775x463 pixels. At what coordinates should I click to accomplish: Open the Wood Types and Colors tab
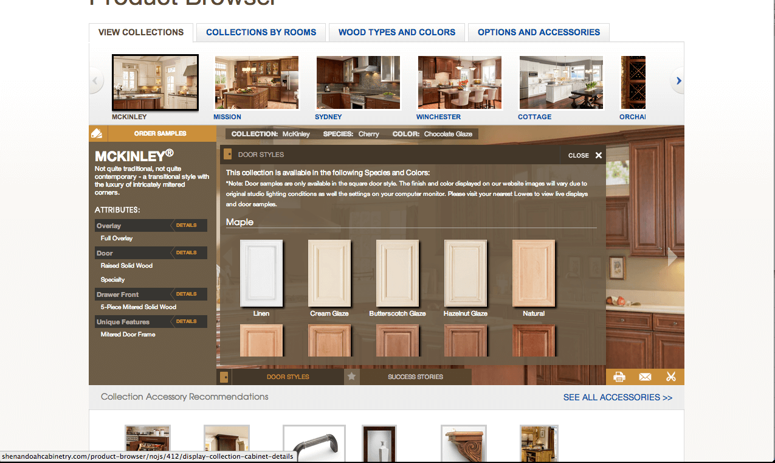point(396,32)
